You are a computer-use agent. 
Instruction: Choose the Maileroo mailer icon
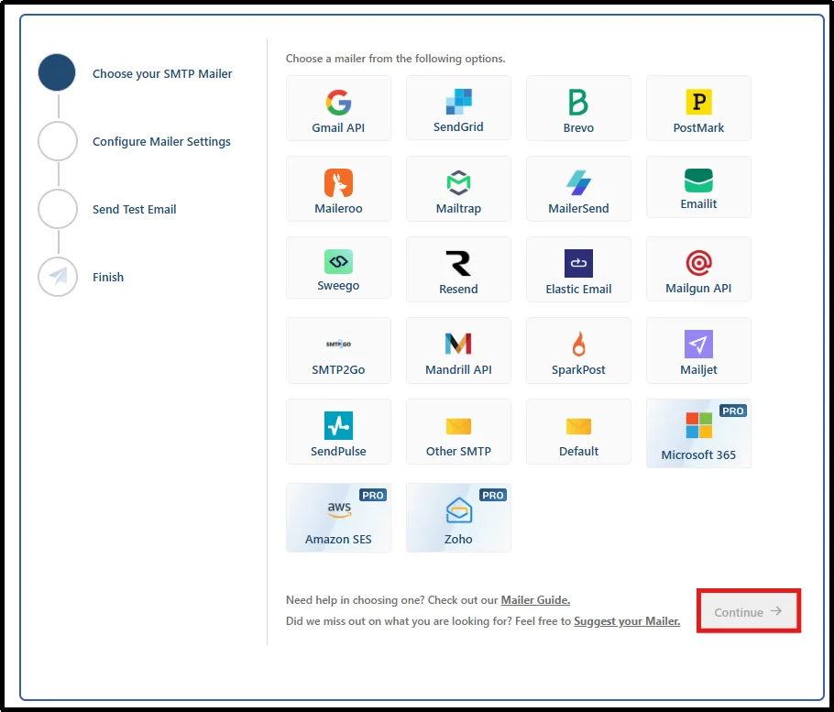tap(338, 183)
